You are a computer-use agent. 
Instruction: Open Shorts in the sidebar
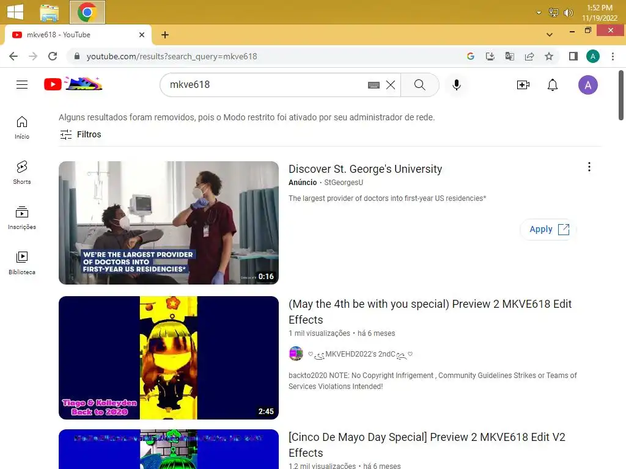click(x=22, y=173)
